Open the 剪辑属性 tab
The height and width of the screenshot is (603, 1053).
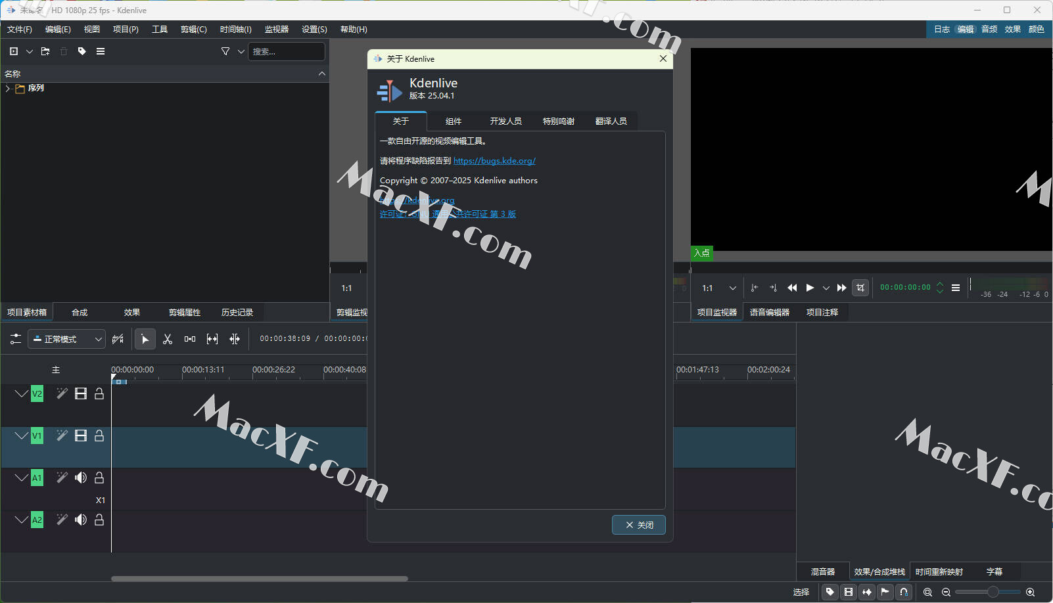(x=185, y=313)
